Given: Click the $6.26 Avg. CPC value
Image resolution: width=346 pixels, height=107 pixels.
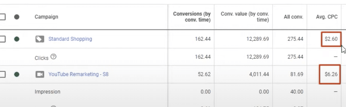Looking at the screenshot, I should click(x=331, y=74).
